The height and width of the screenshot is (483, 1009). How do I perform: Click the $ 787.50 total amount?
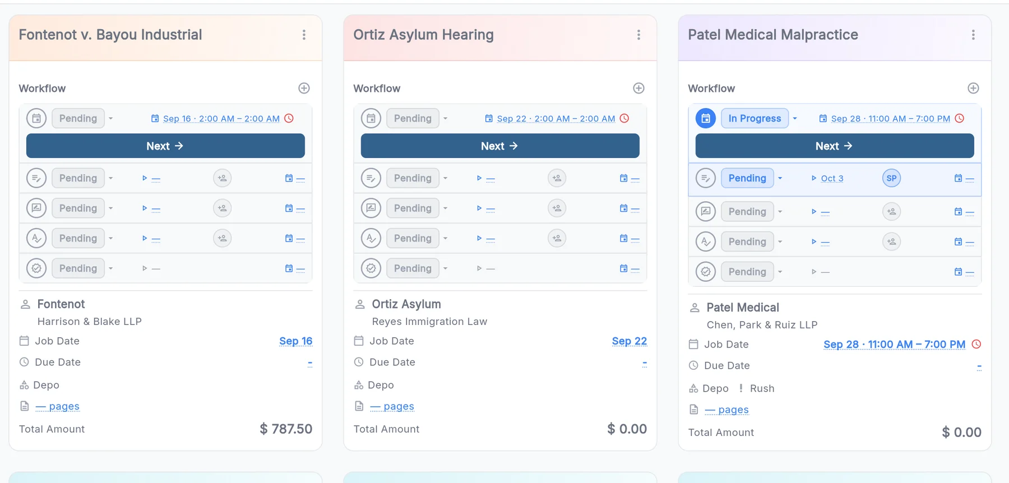pyautogui.click(x=286, y=429)
